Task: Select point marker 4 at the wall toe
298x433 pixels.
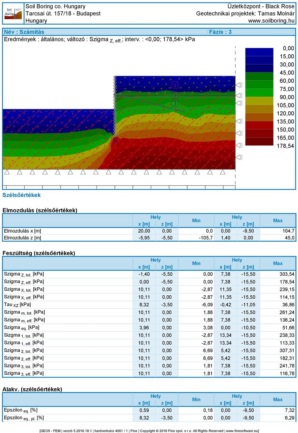Action: click(x=115, y=140)
